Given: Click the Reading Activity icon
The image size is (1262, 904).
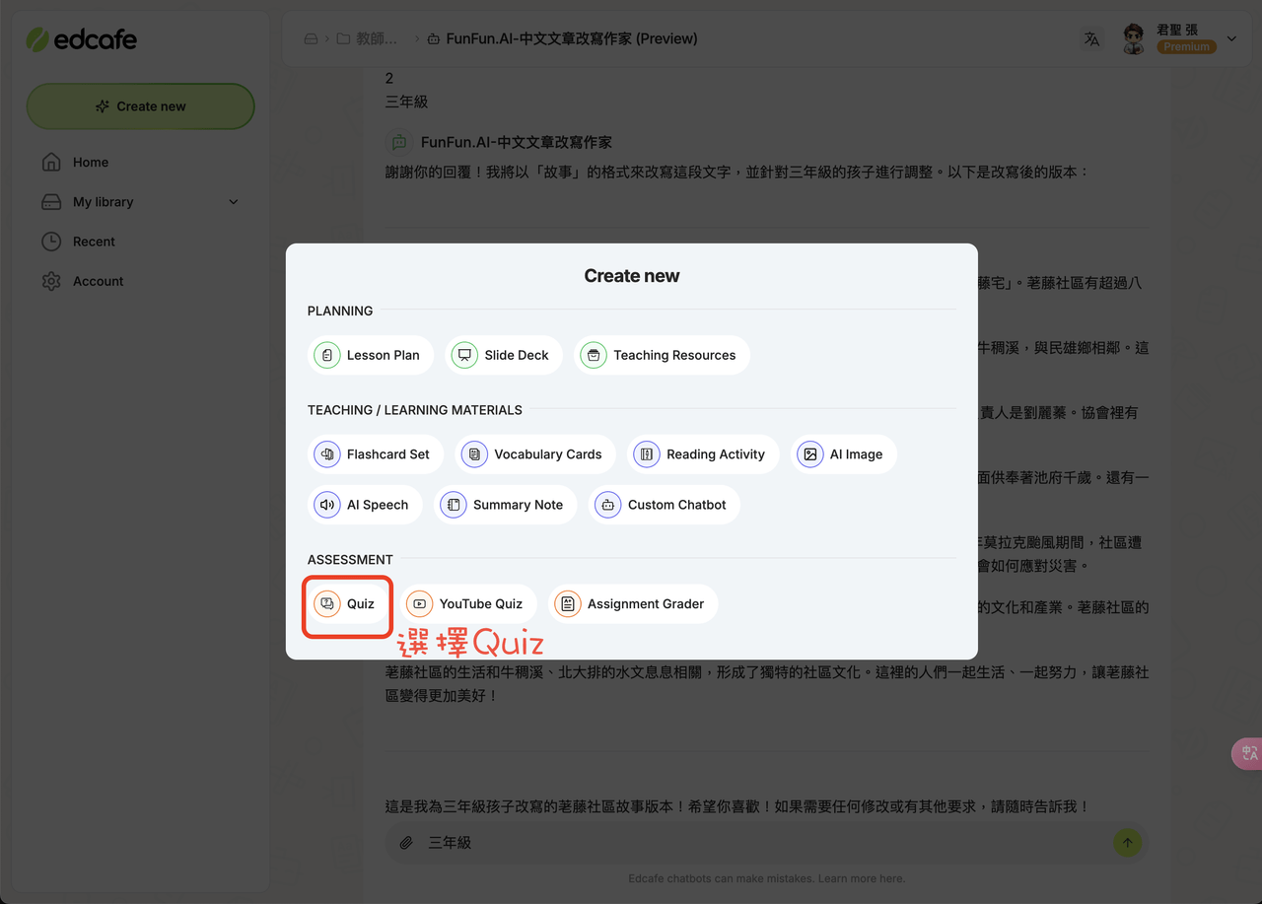Looking at the screenshot, I should pyautogui.click(x=647, y=454).
